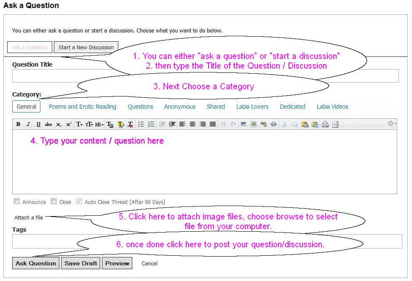Select the Anonymous category tab
The height and width of the screenshot is (281, 412).
coord(180,107)
